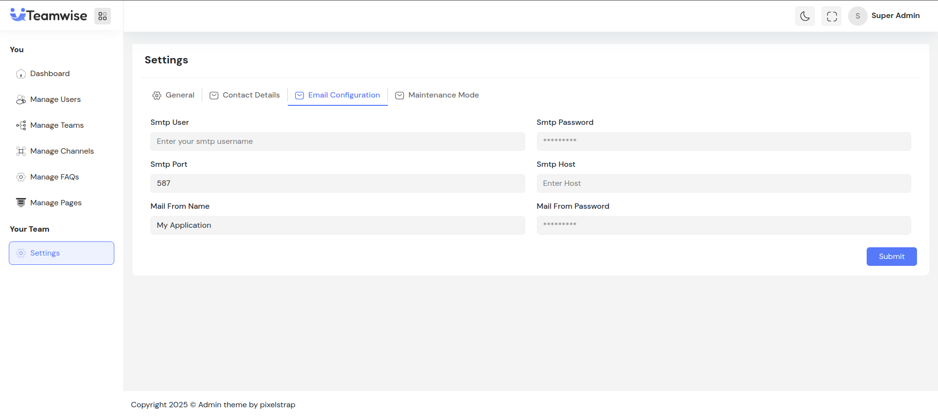The width and height of the screenshot is (938, 418).
Task: Open Manage Teams from sidebar icon
Action: click(21, 125)
